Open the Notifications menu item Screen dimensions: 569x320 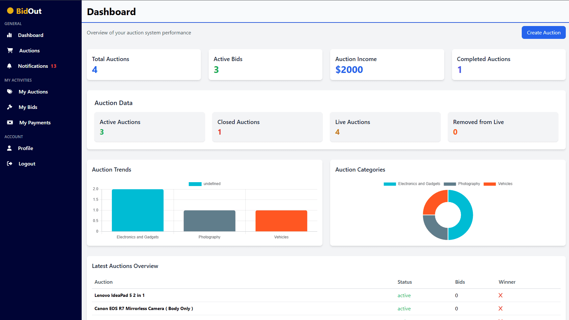(x=33, y=66)
